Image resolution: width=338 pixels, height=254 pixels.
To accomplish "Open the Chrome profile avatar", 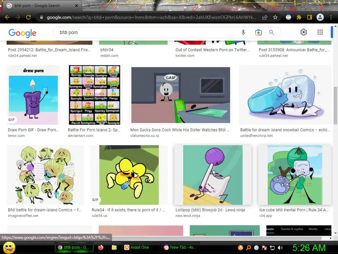I will 320,17.
